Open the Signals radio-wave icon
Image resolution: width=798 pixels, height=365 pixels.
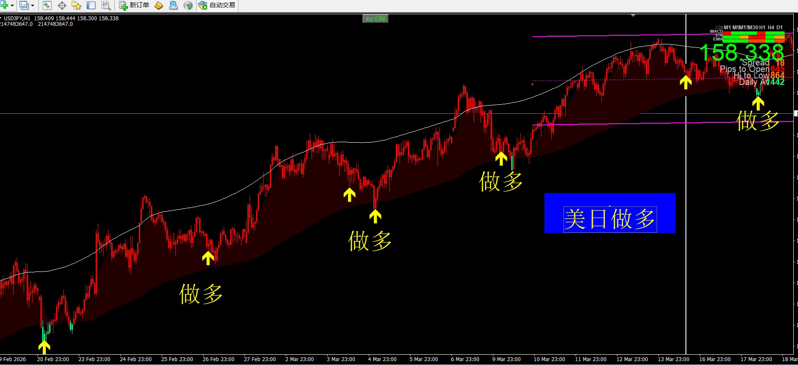tap(188, 6)
